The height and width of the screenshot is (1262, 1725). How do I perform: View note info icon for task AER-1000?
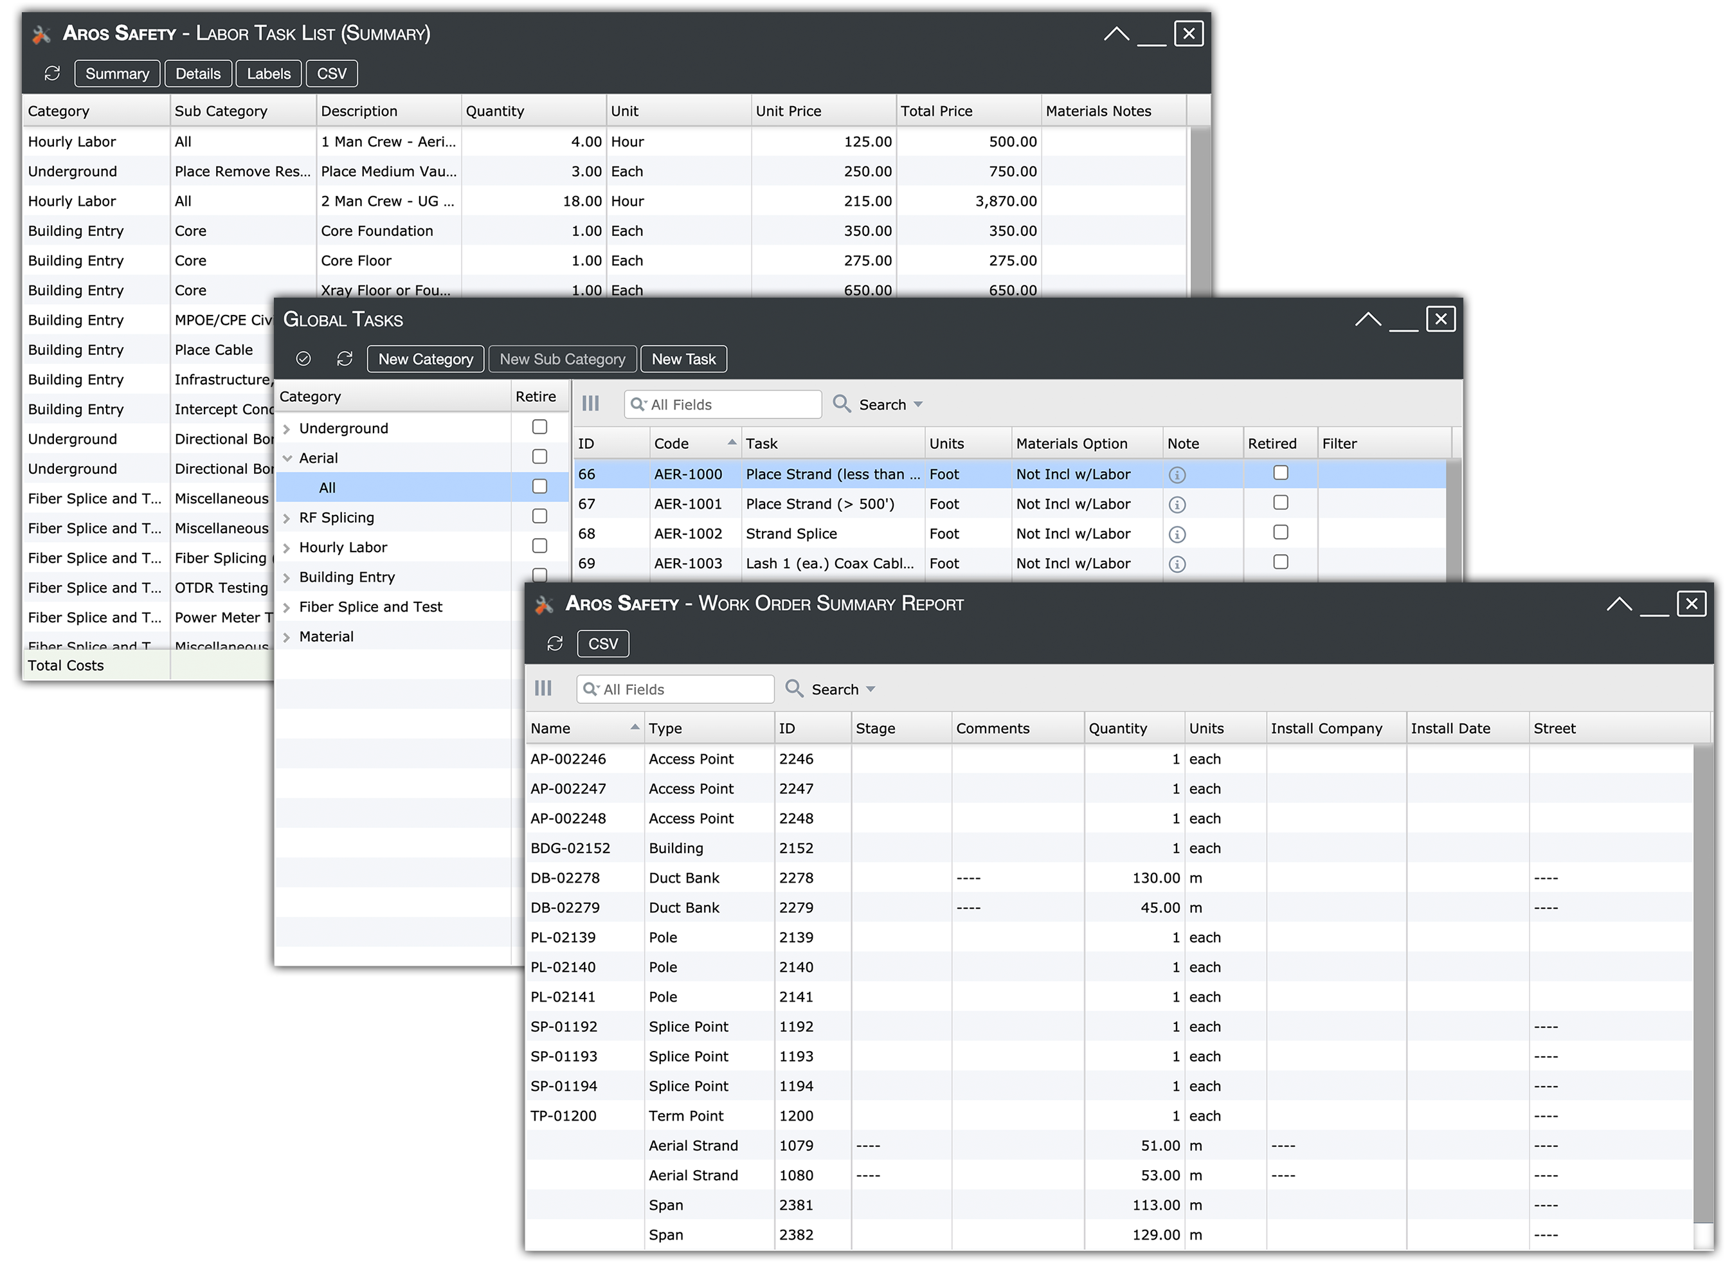click(x=1177, y=475)
